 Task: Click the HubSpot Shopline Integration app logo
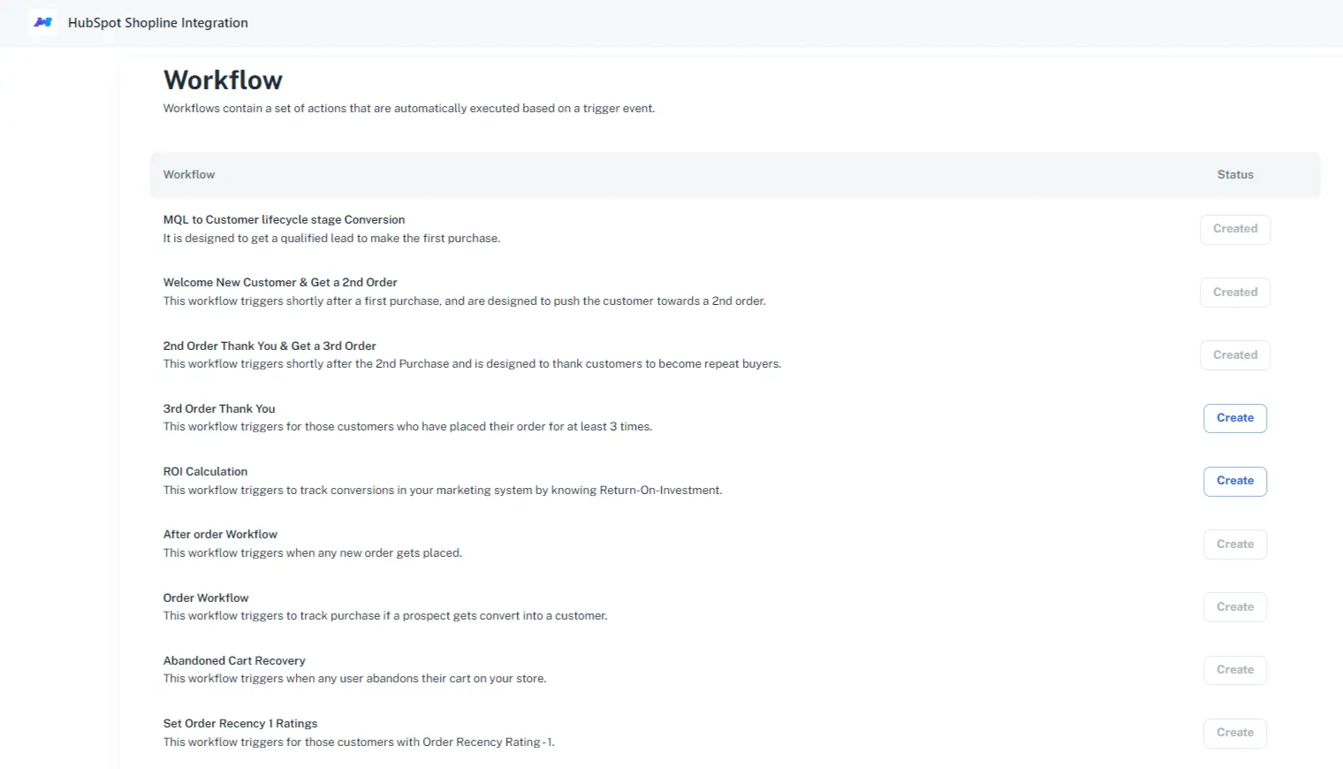tap(43, 22)
